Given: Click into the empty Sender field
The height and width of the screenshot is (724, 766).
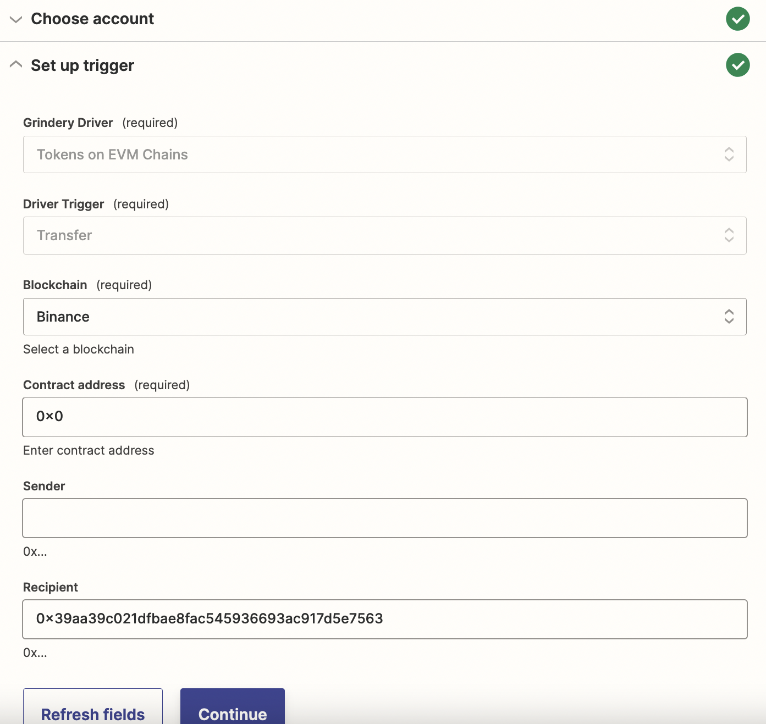Looking at the screenshot, I should 385,518.
